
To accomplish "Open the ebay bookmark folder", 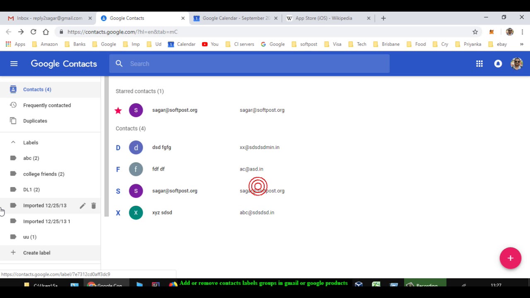I will point(498,44).
